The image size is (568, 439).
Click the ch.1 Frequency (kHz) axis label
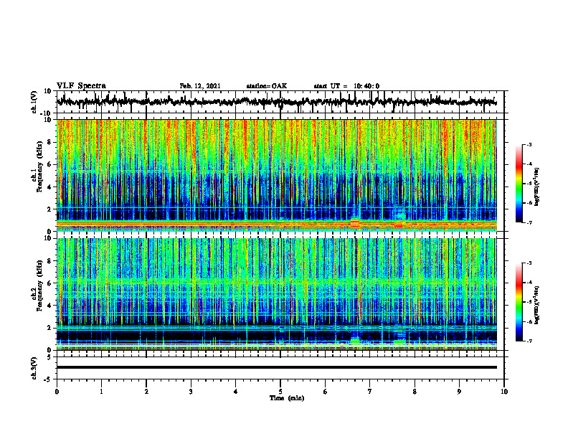[x=38, y=167]
